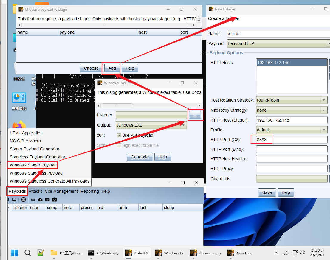330x260 pixels.
Task: Click Add in Choose a payload dialog
Action: [x=112, y=68]
